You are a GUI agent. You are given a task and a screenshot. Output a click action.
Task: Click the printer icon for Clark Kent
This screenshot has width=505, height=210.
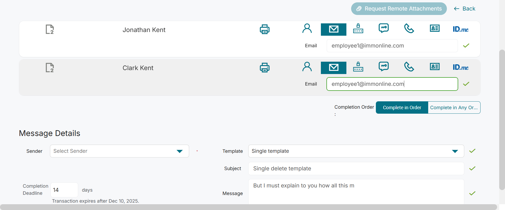[265, 67]
